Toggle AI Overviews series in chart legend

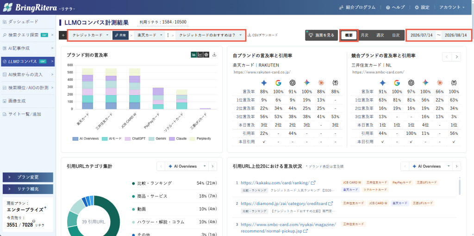point(86,139)
